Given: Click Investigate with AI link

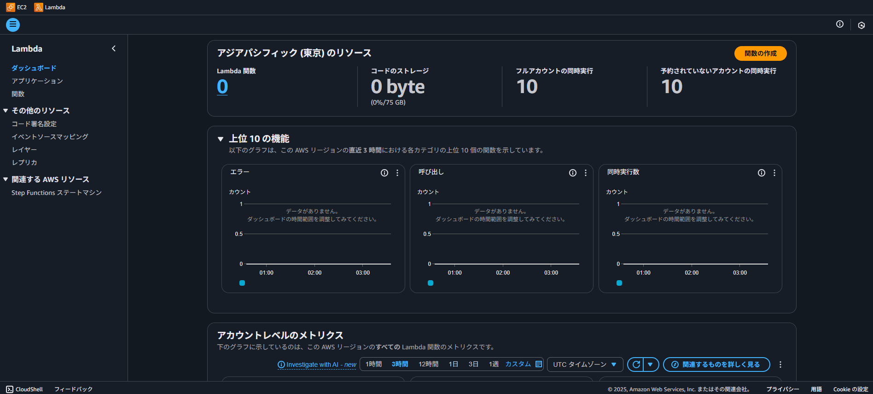Looking at the screenshot, I should pyautogui.click(x=317, y=365).
